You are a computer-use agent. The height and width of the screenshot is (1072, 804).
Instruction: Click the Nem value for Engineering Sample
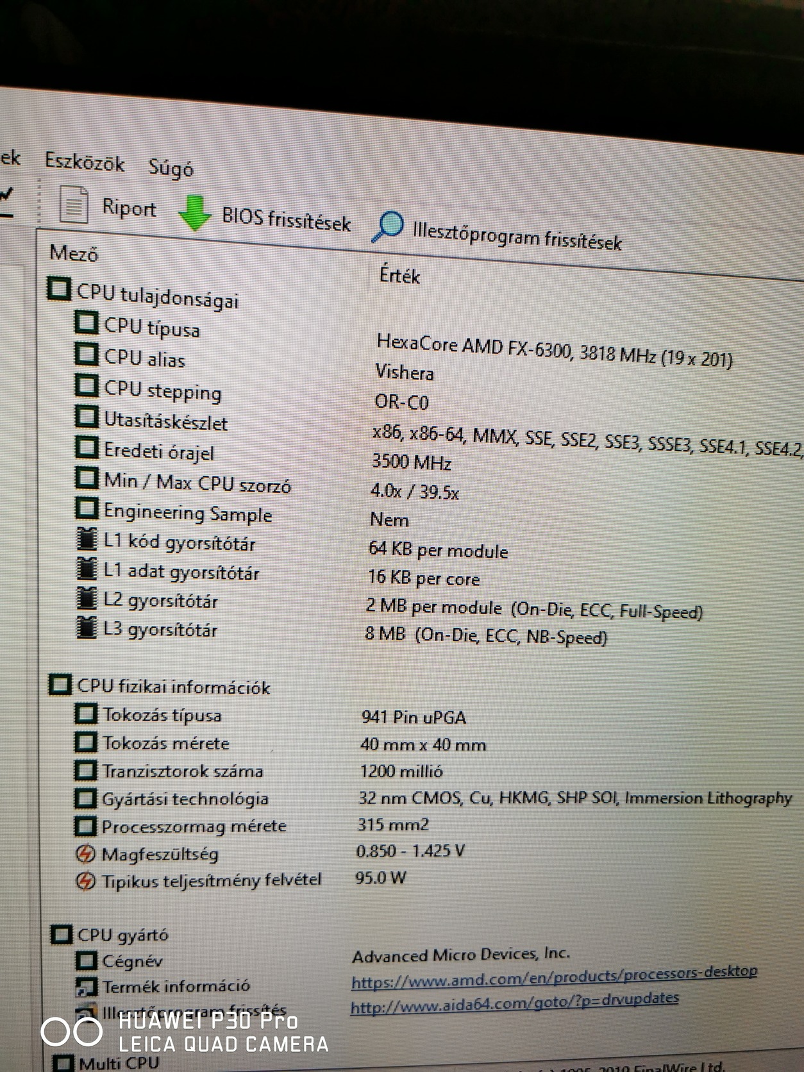point(389,519)
